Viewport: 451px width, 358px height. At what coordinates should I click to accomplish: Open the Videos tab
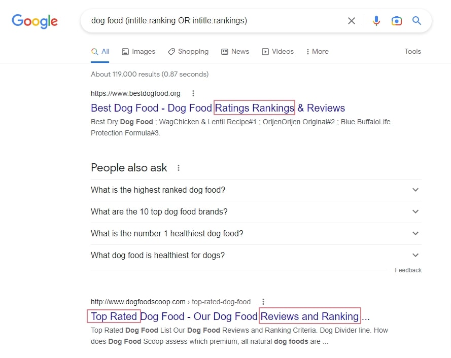tap(277, 52)
